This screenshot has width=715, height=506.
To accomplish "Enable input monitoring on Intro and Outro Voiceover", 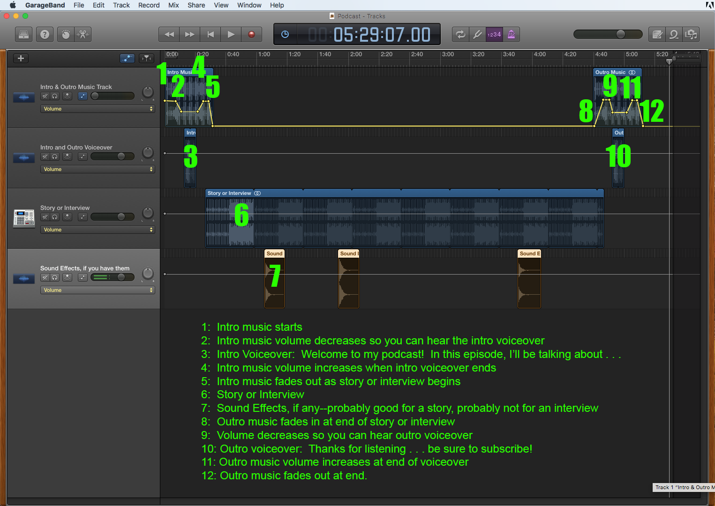I will point(68,156).
